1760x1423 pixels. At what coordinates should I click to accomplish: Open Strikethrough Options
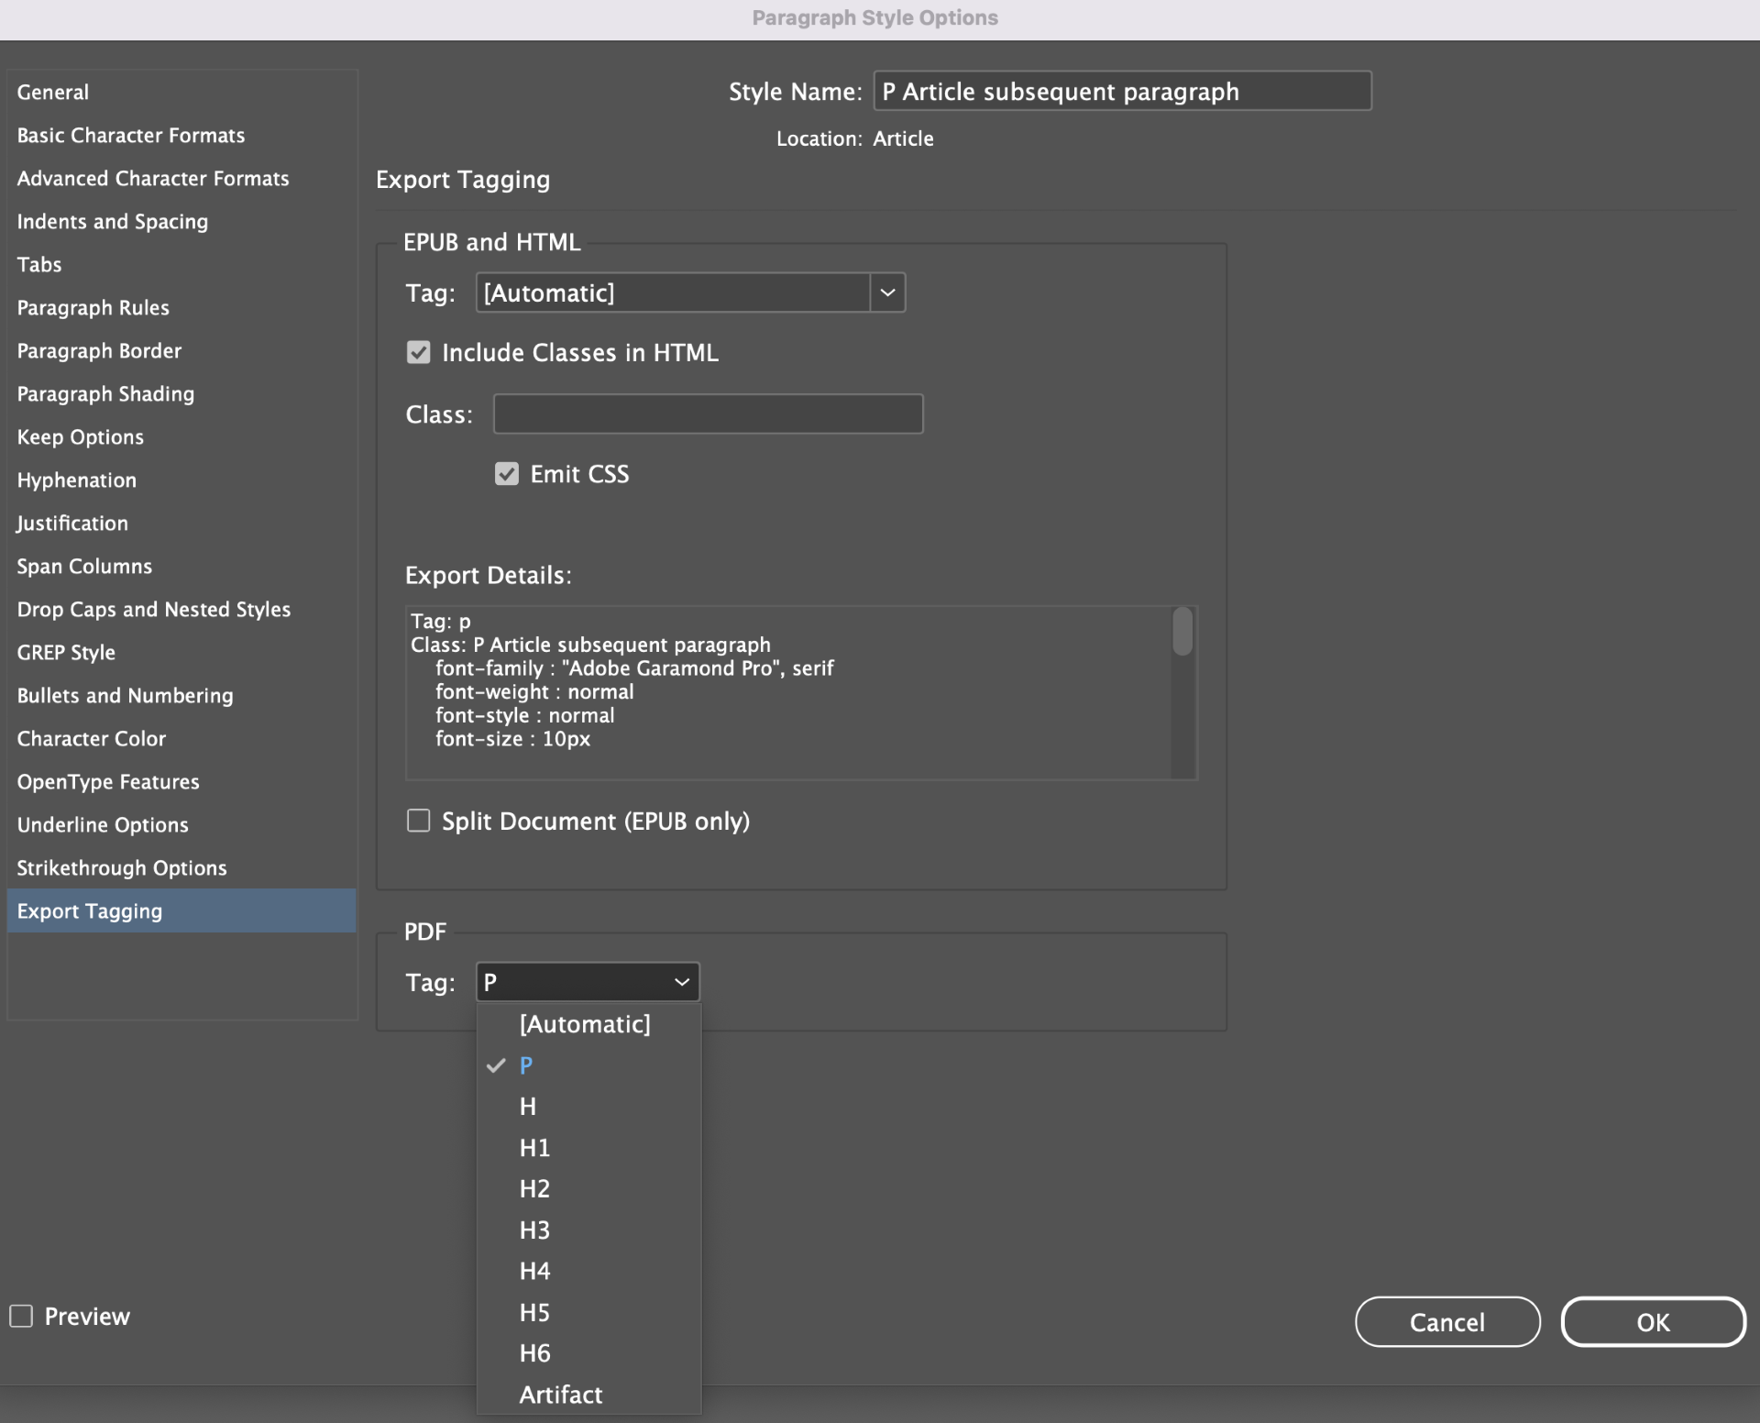tap(121, 867)
